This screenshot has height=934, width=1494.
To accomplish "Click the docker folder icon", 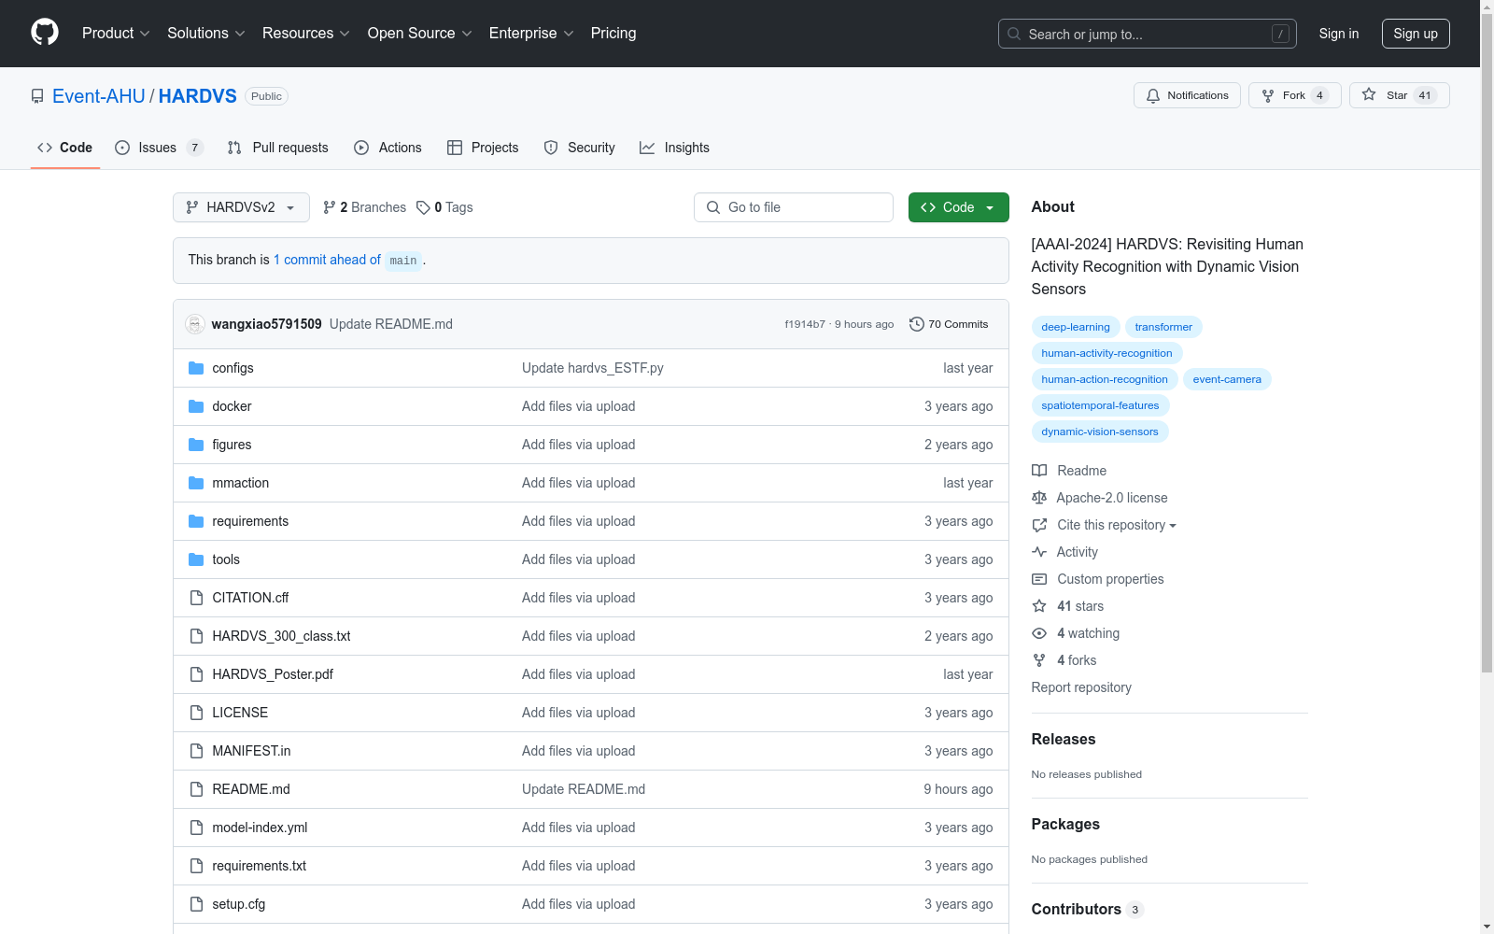I will point(196,406).
